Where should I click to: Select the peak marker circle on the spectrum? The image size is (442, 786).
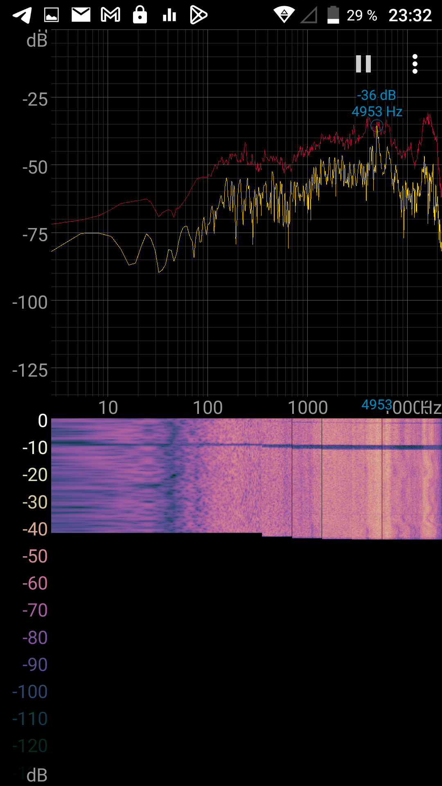[377, 126]
